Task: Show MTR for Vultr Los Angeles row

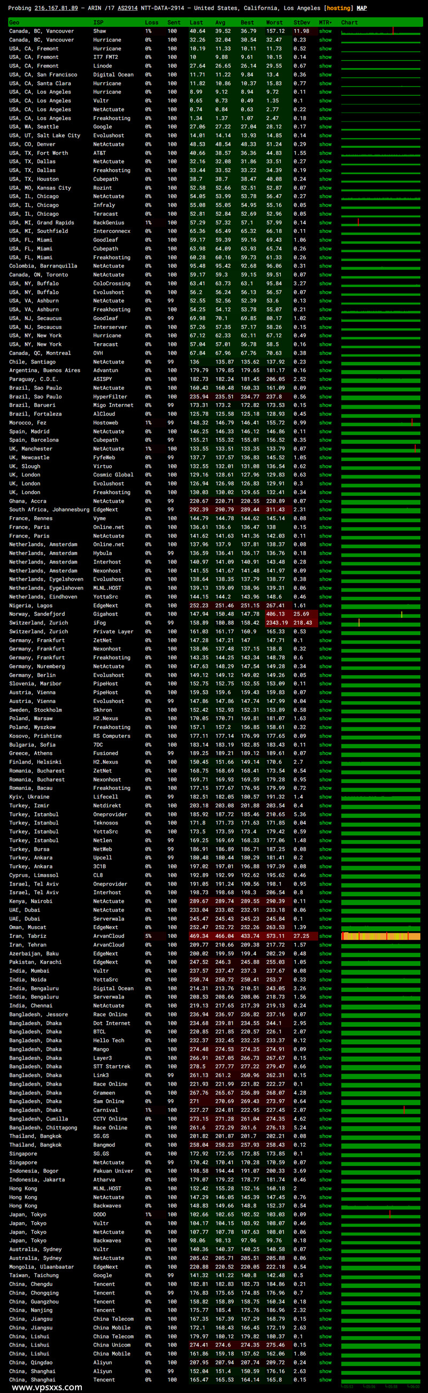Action: click(325, 101)
